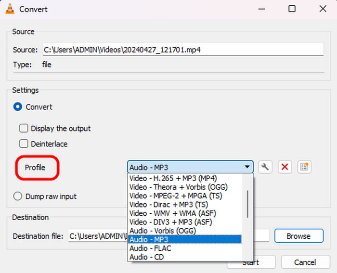The width and height of the screenshot is (337, 273).
Task: Tick the Deinterlace checkbox
Action: pyautogui.click(x=24, y=144)
